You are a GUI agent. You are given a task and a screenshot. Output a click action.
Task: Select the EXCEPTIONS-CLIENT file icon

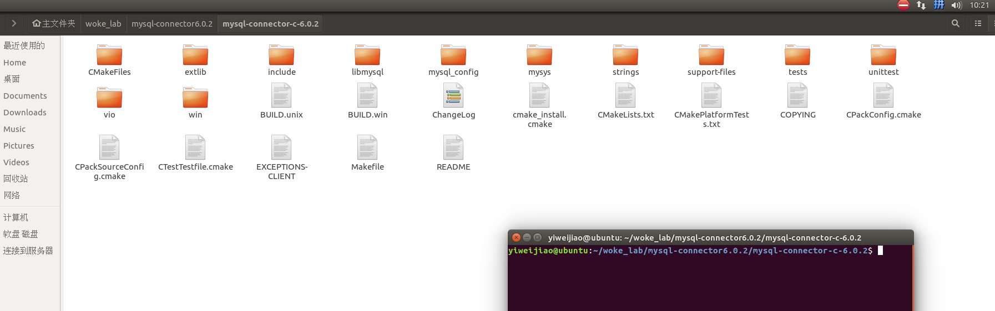tap(281, 147)
